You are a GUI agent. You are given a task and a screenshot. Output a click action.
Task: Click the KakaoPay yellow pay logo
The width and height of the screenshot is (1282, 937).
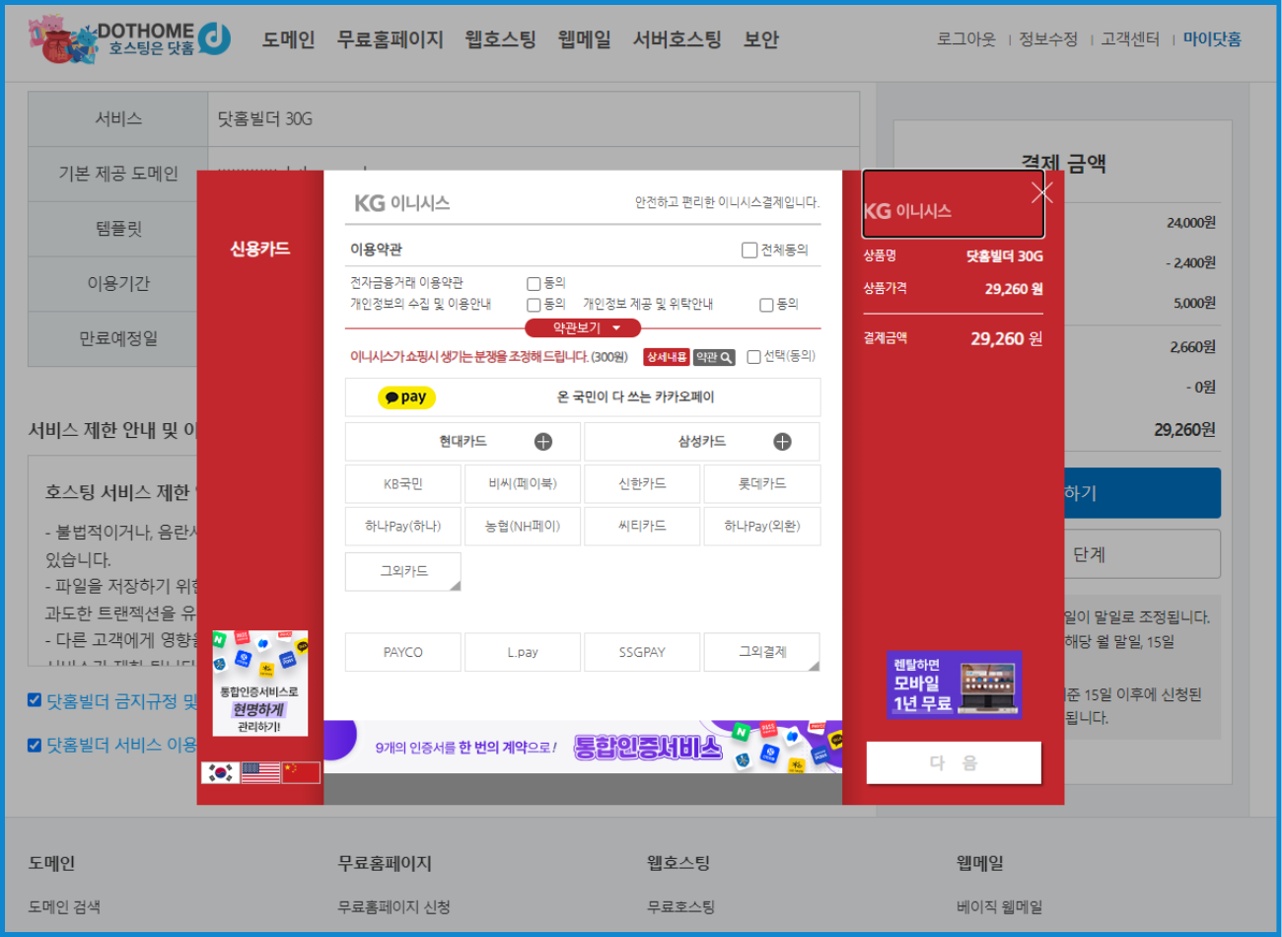pyautogui.click(x=406, y=397)
